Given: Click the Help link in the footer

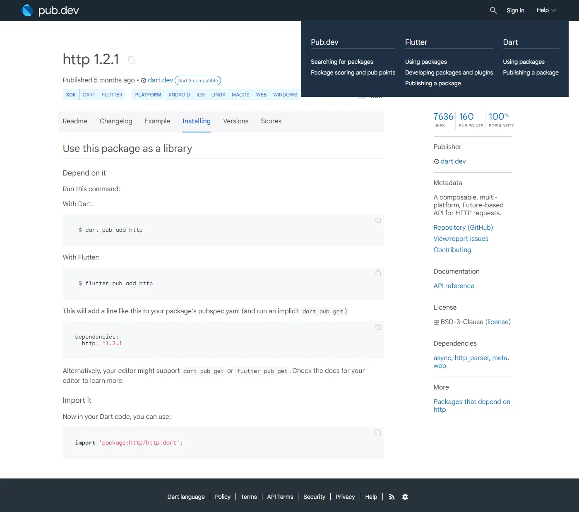Looking at the screenshot, I should click(x=371, y=497).
